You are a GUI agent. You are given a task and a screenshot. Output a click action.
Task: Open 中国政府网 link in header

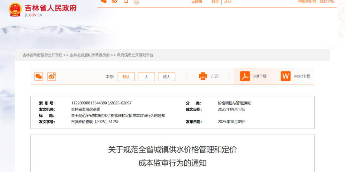click(x=307, y=2)
